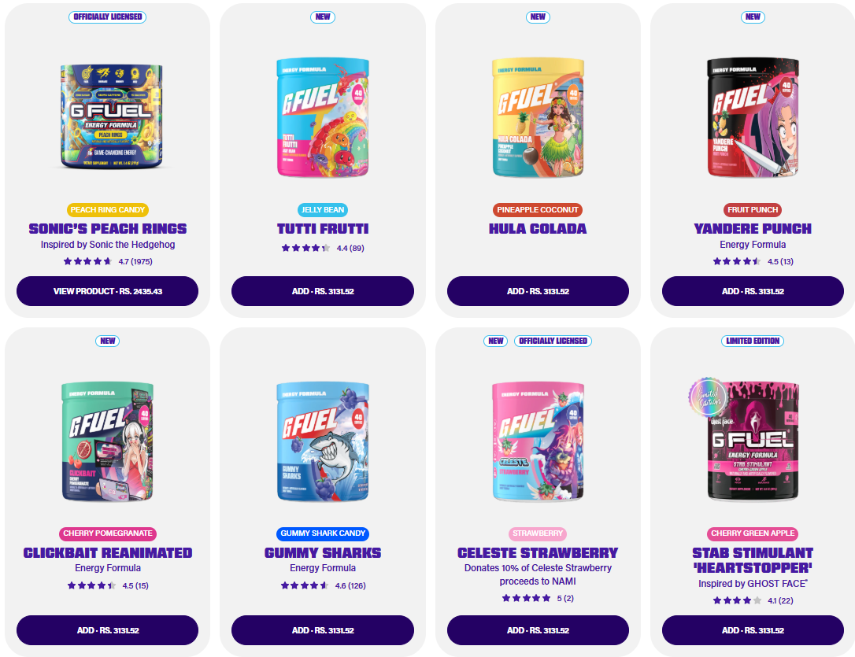Open the Celeste Strawberry tub image
This screenshot has height=657, width=855.
(538, 442)
